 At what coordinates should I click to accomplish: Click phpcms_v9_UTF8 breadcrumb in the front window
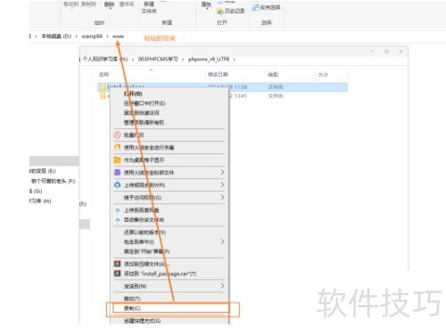[x=209, y=59]
